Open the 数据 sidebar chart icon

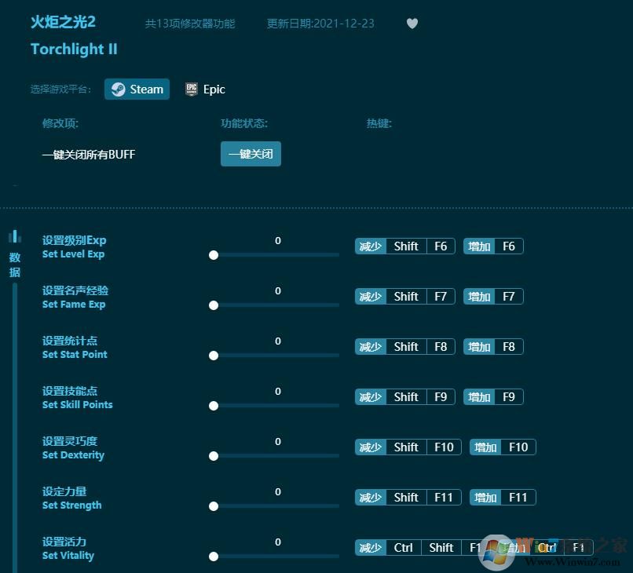point(15,236)
